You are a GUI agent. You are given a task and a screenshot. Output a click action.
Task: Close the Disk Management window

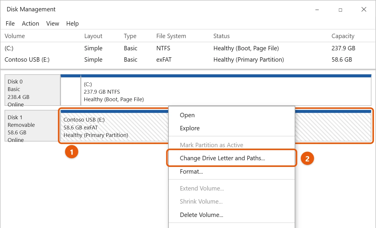364,10
